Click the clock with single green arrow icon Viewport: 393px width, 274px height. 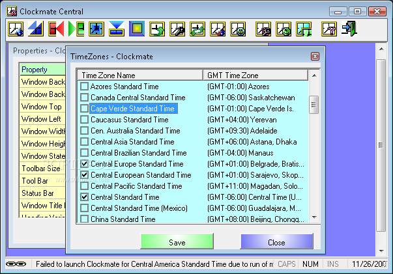pos(157,29)
